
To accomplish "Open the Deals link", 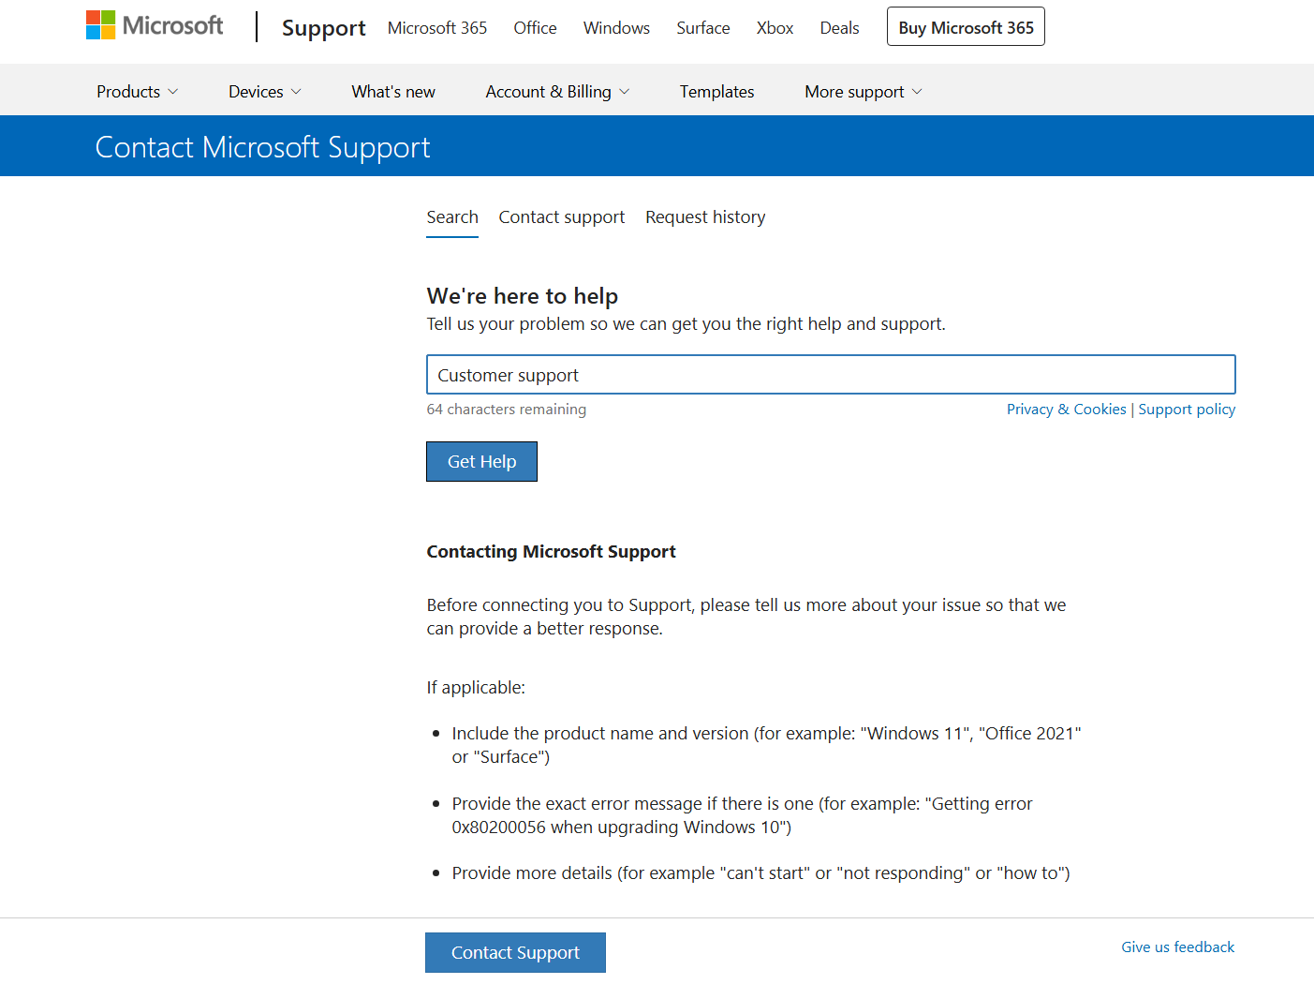I will pos(839,28).
